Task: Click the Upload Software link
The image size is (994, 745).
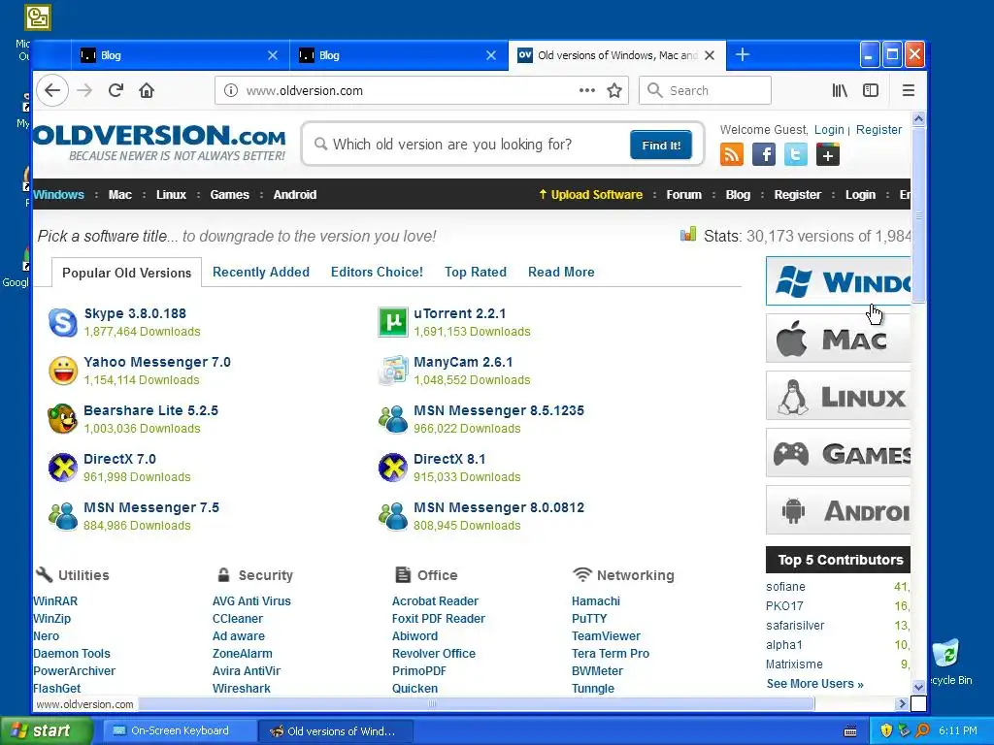Action: 591,194
